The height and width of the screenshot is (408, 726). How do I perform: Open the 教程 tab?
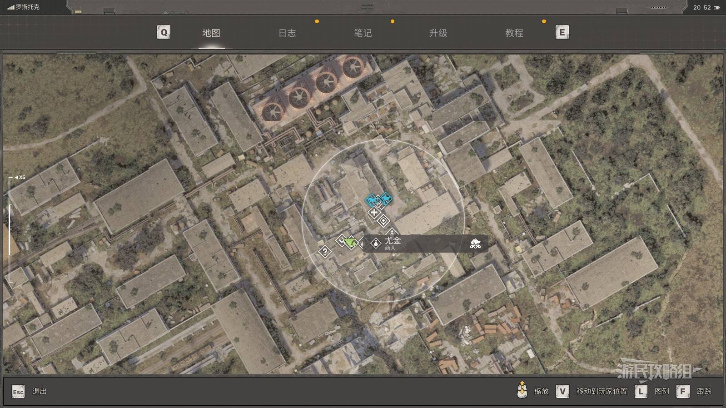[514, 33]
